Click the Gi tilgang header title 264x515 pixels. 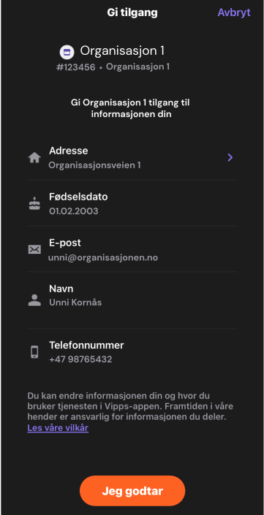point(132,12)
